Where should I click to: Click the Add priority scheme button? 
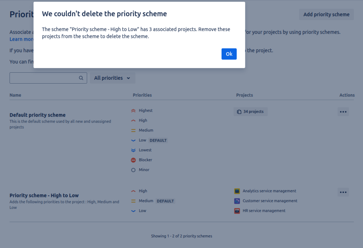coord(326,15)
